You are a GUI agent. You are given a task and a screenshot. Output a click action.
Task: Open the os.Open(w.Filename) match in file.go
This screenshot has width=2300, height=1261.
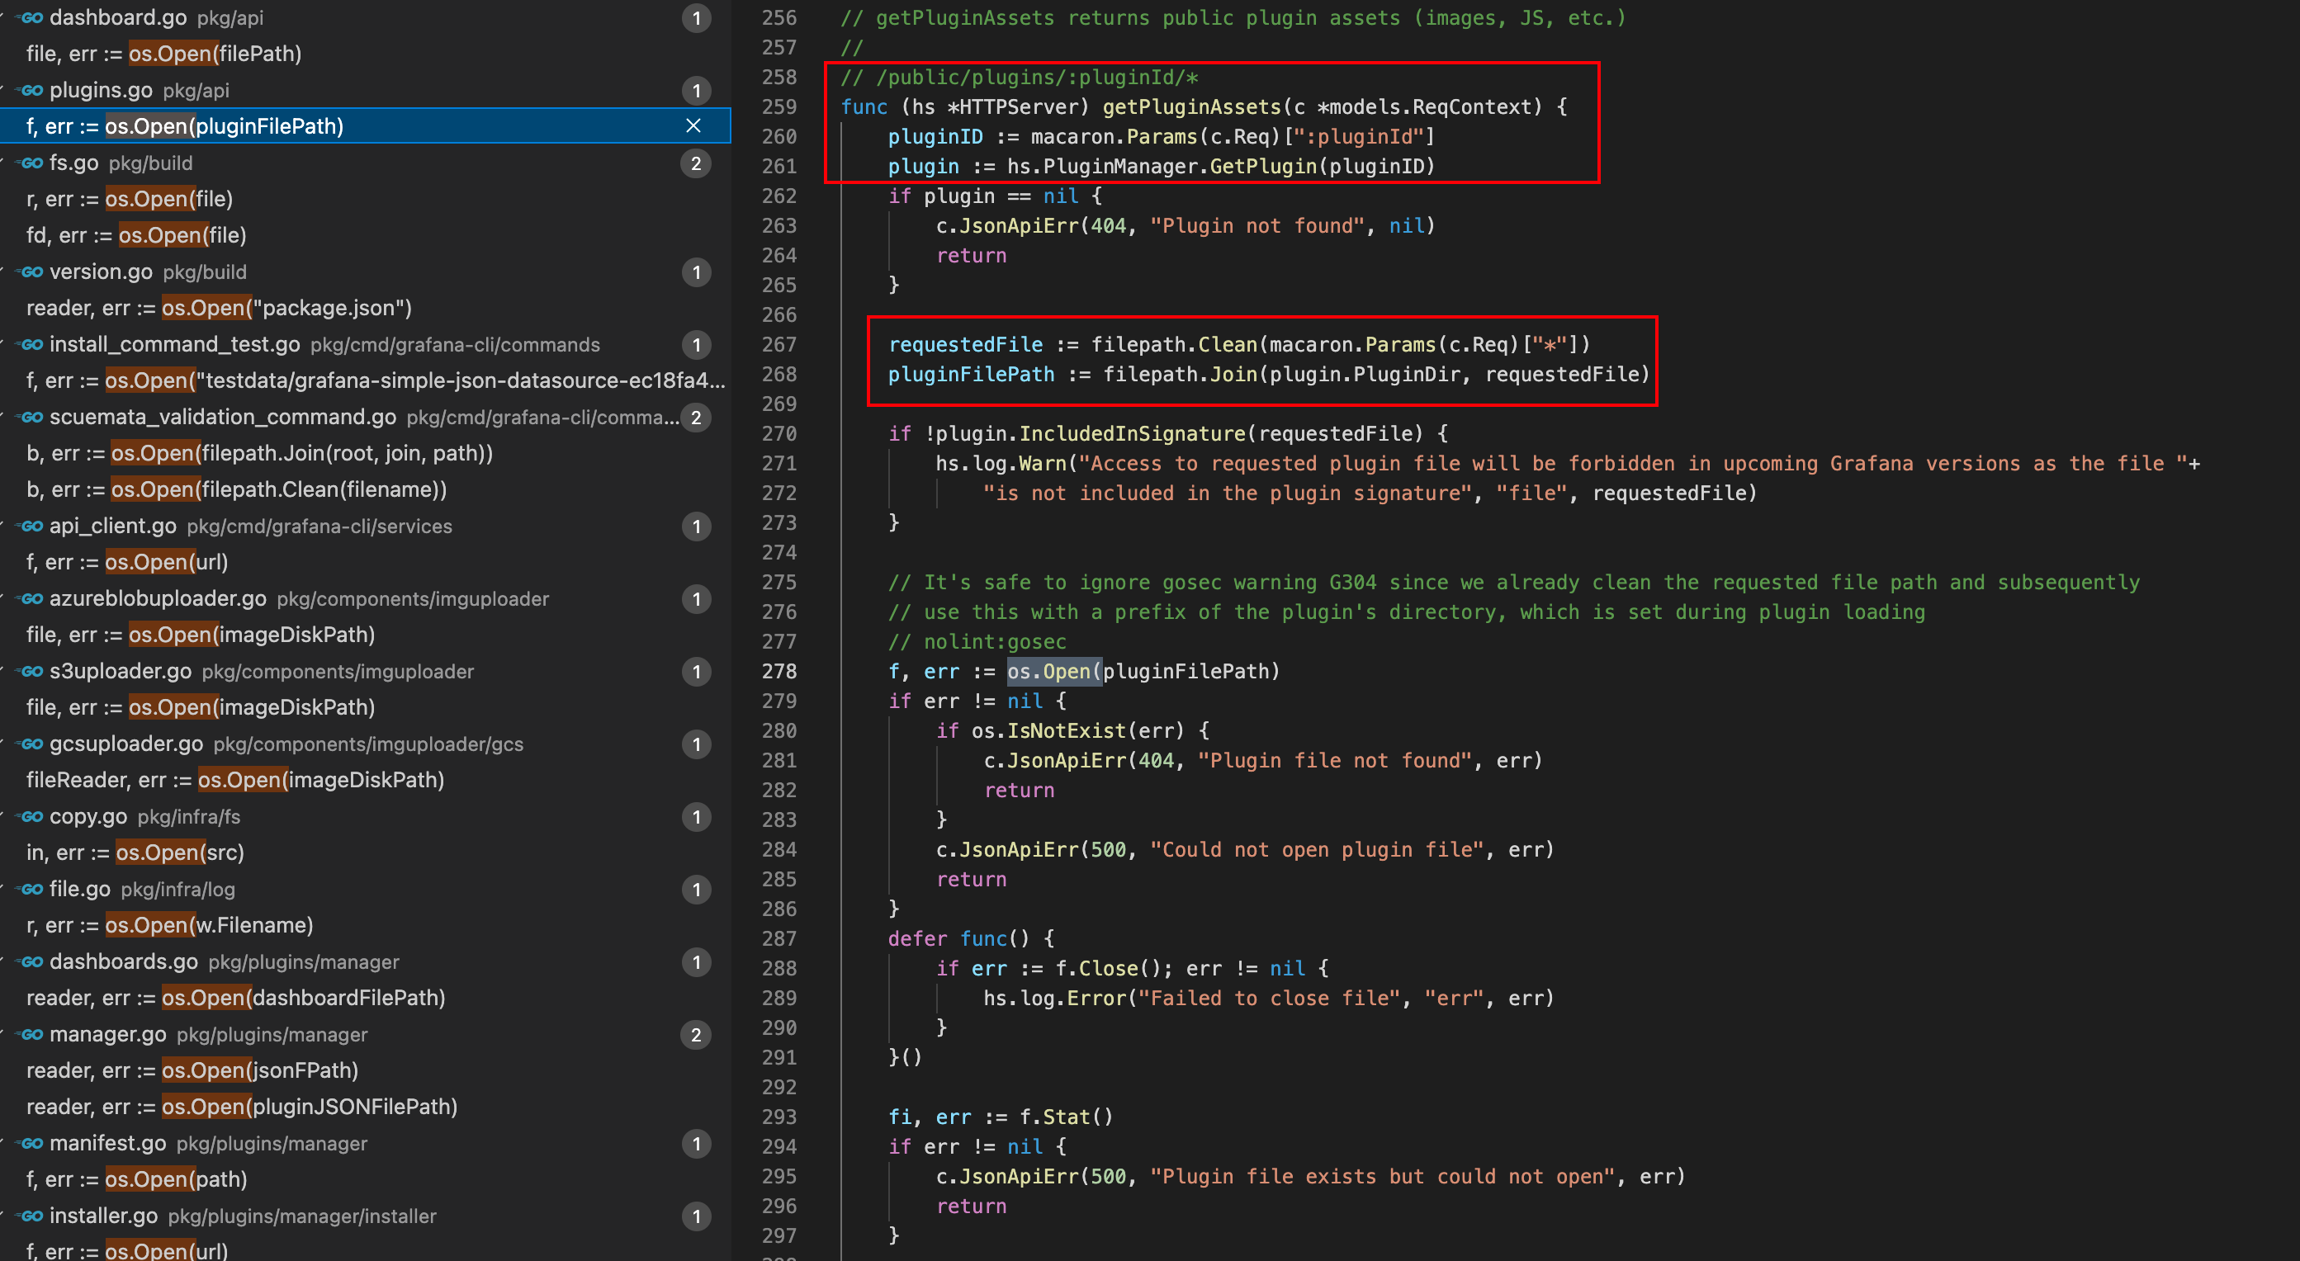pos(169,925)
